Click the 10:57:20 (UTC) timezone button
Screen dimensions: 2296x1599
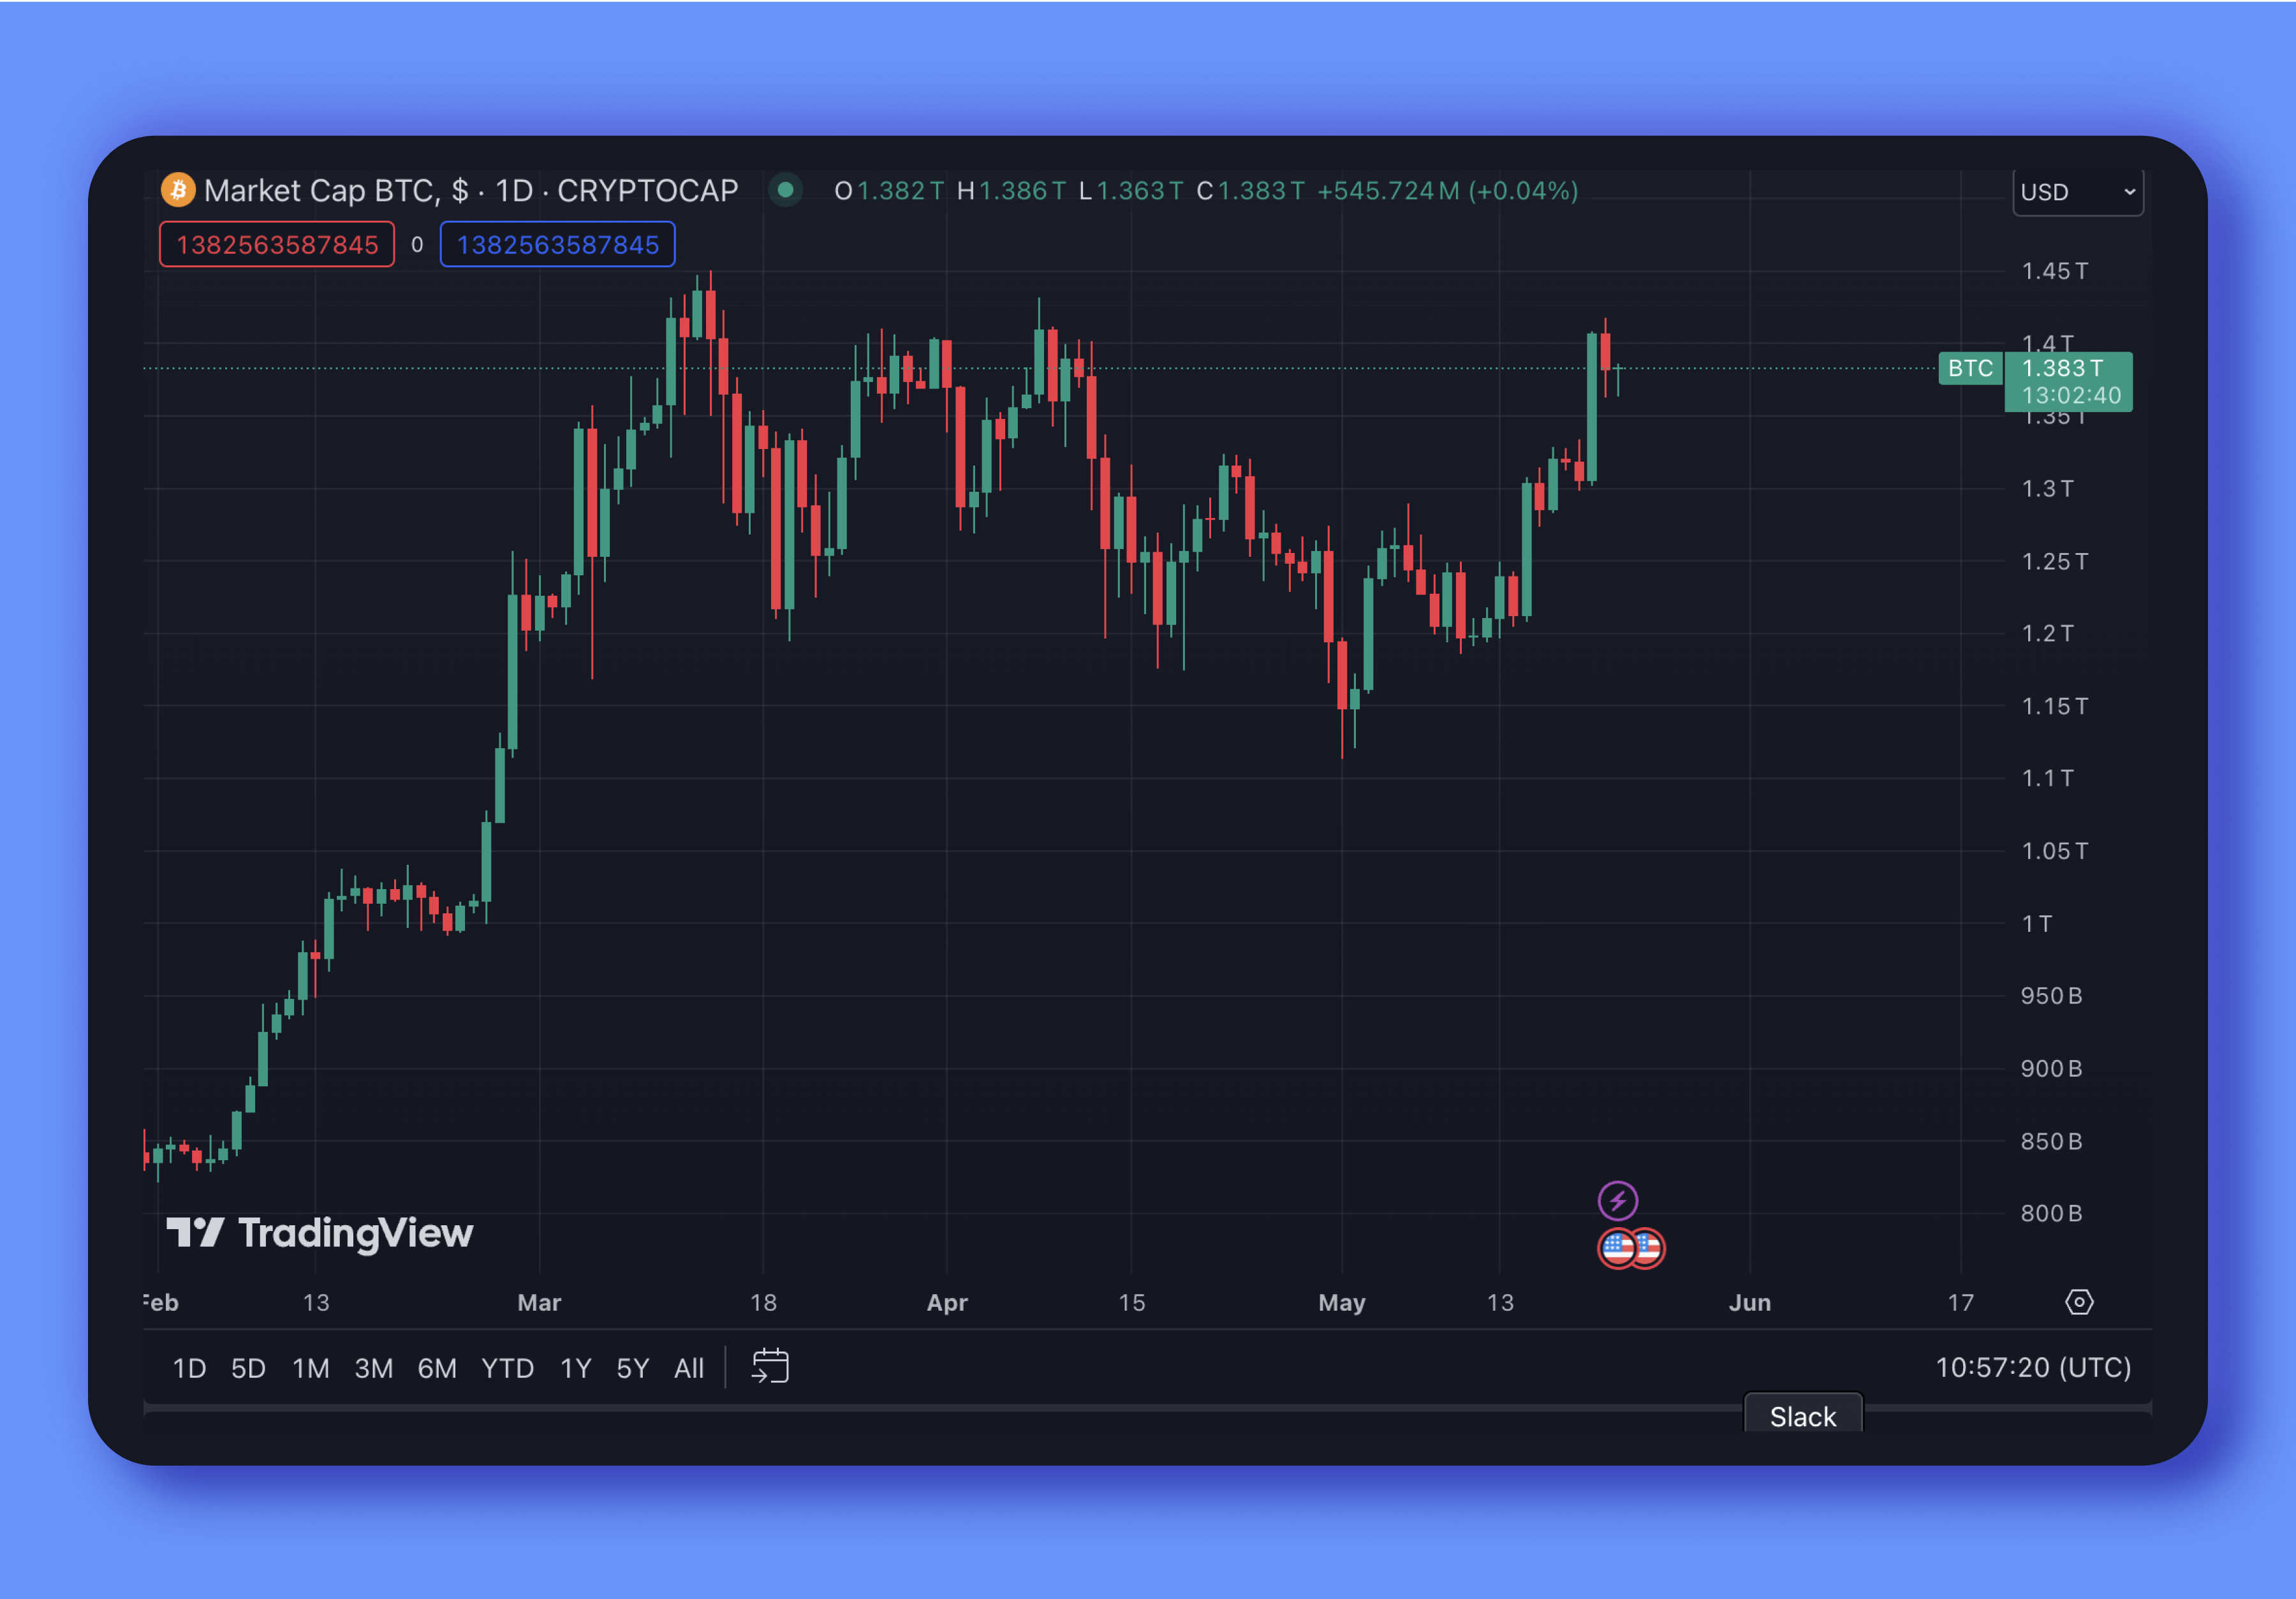2033,1367
